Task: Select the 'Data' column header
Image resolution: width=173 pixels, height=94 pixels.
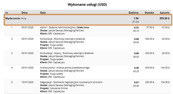Action: point(24,13)
